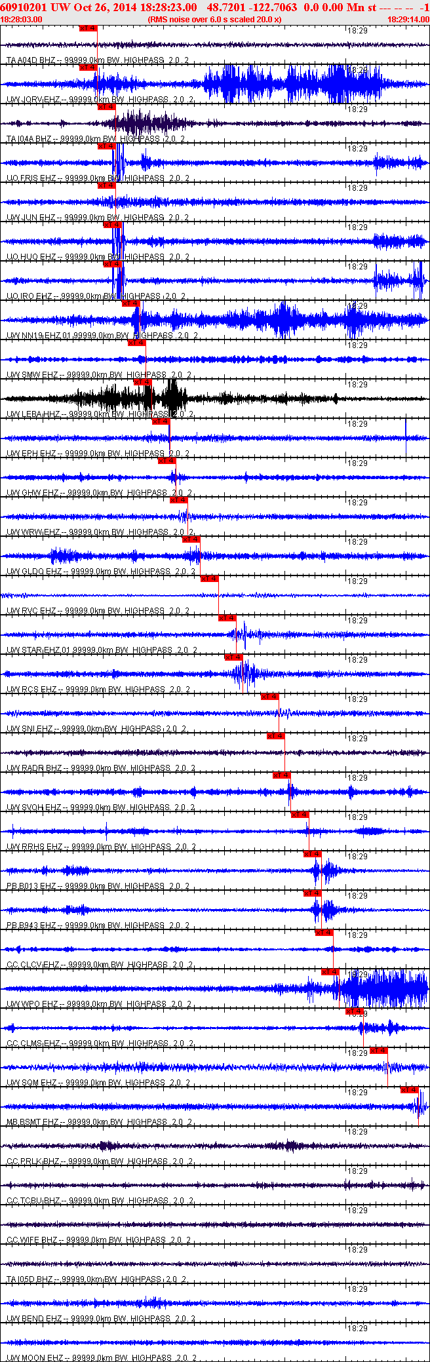
Task: Select the "MB BSMT EHZ" station label
Action: (x=32, y=1122)
